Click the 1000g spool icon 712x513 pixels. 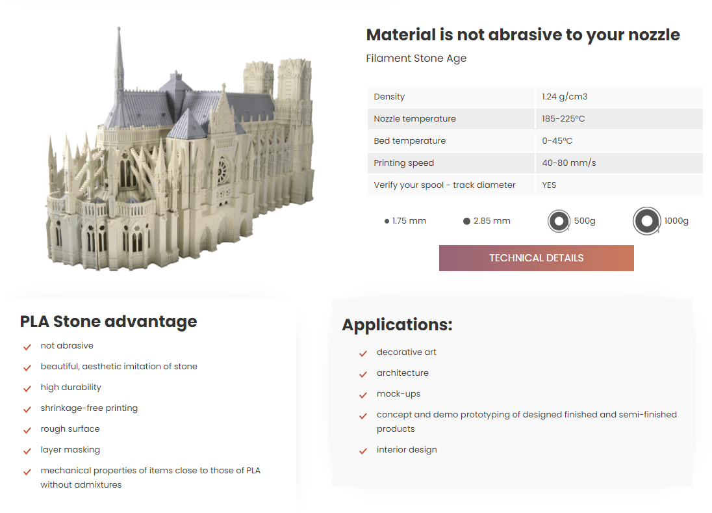646,221
